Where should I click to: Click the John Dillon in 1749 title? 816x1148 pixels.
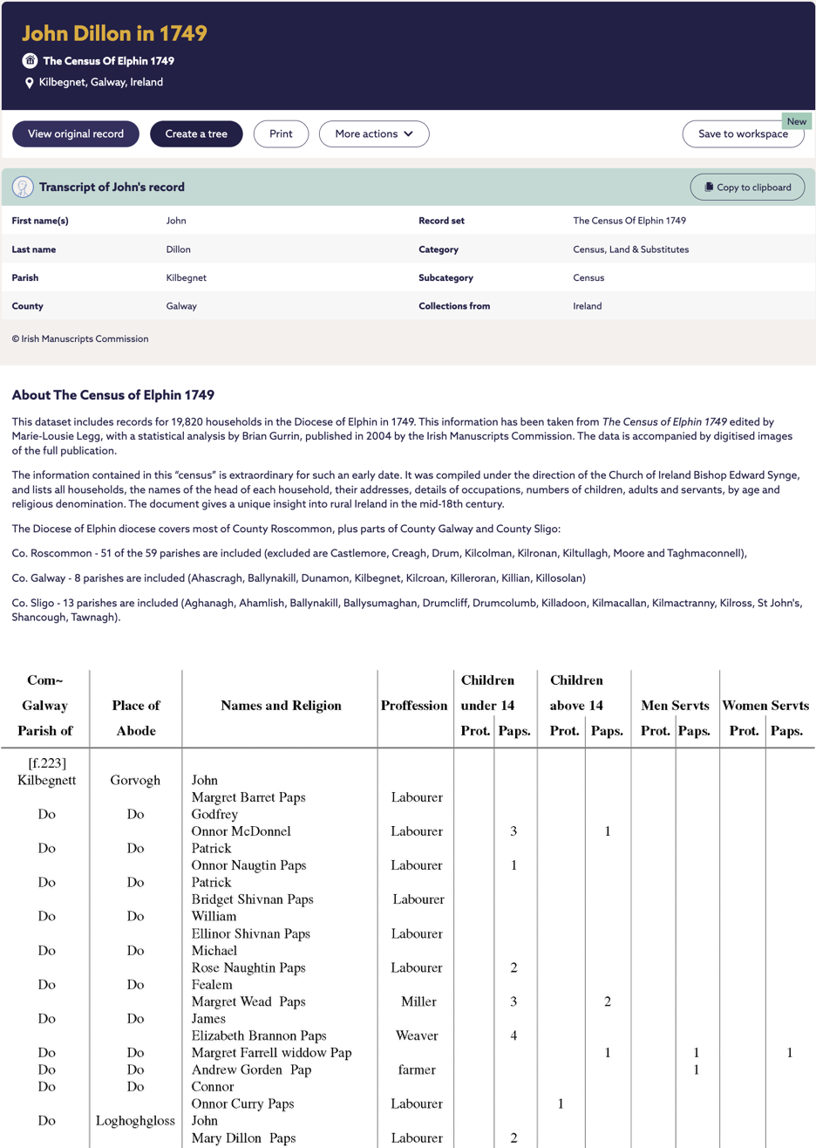[114, 33]
